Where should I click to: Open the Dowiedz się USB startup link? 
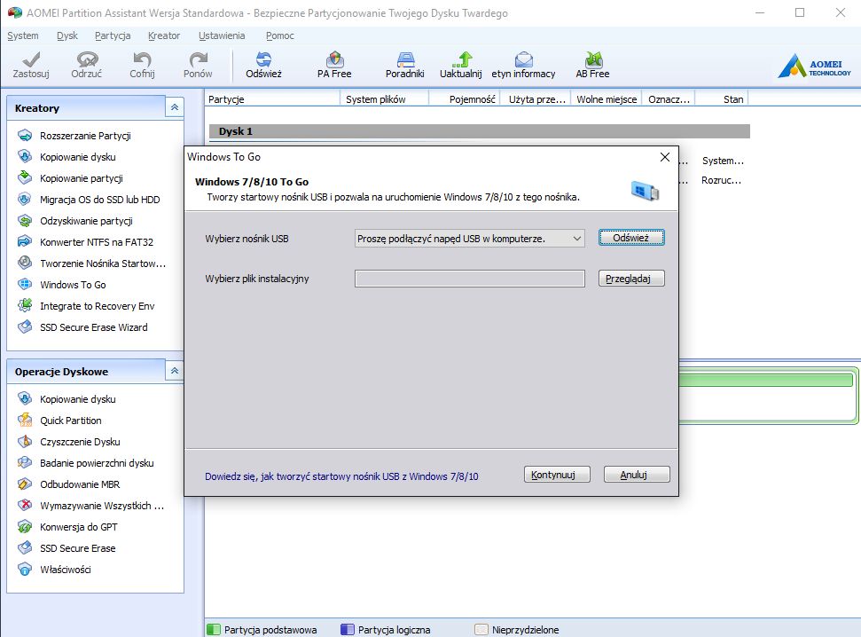pos(341,476)
